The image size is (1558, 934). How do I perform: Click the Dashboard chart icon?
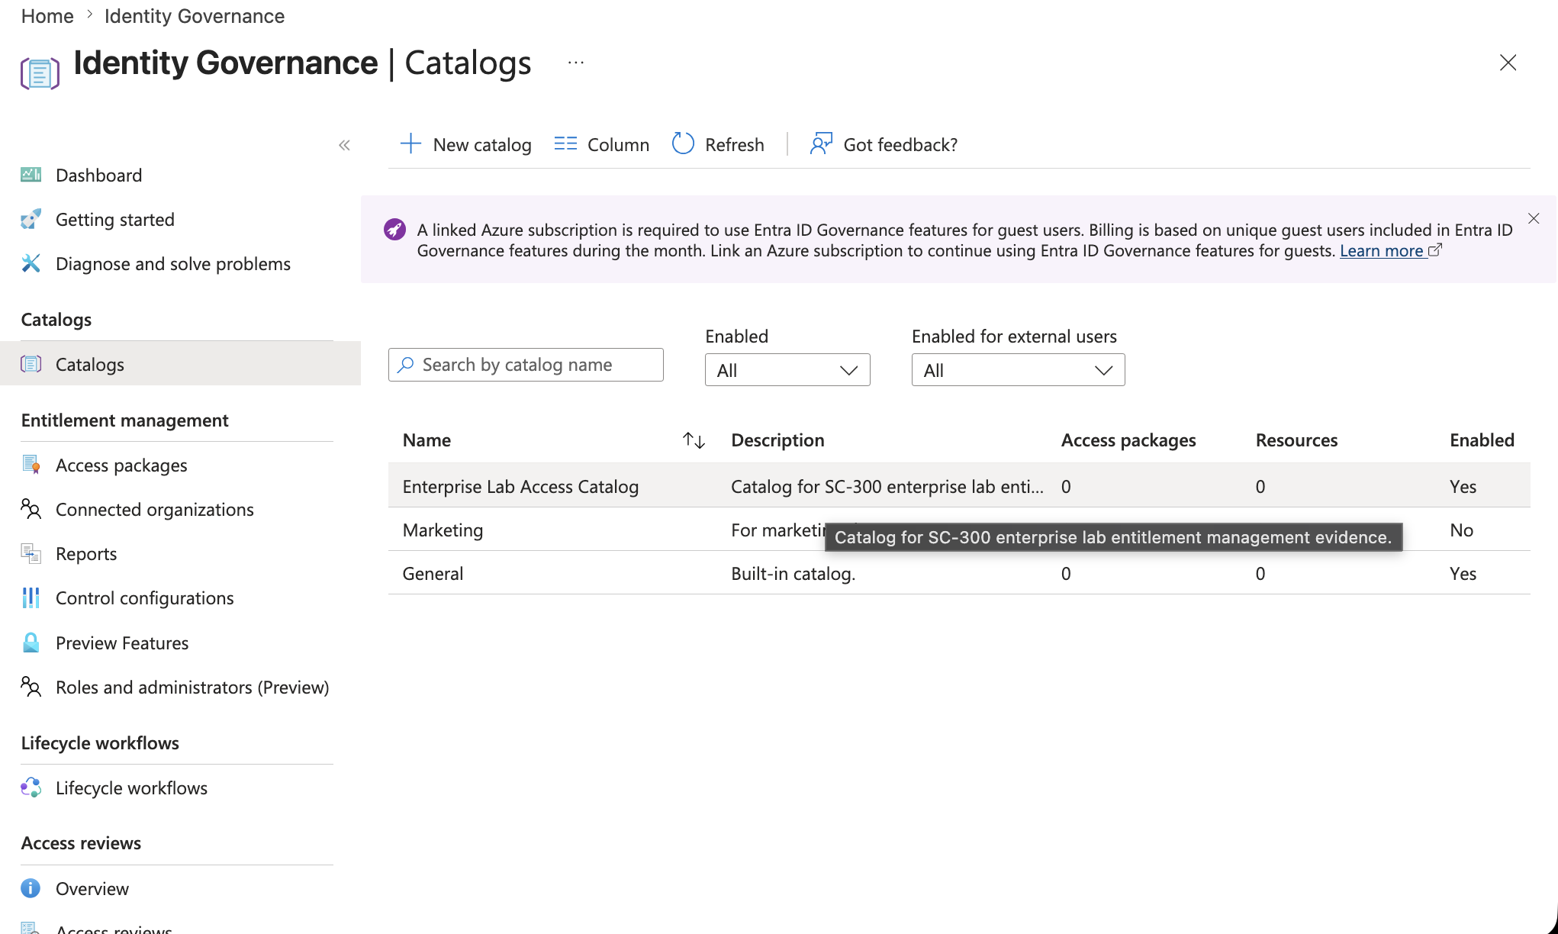pos(31,175)
